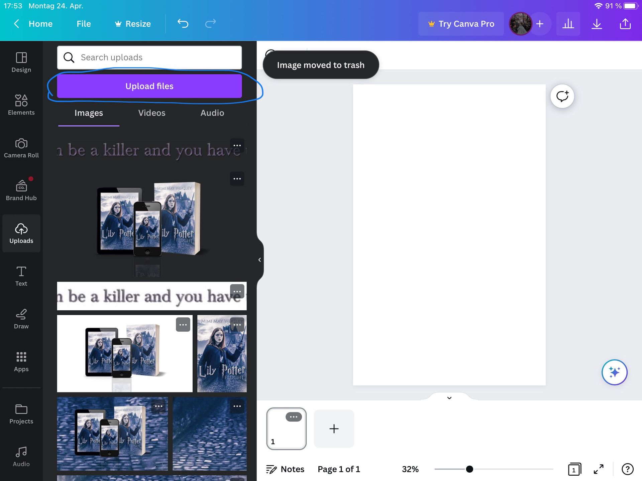Open the insights bar chart icon
Image resolution: width=642 pixels, height=481 pixels.
[568, 24]
